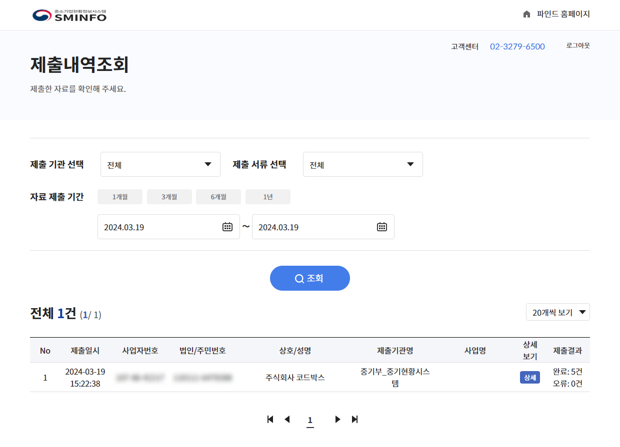Image resolution: width=620 pixels, height=447 pixels.
Task: Click the 상호/성명 column header
Action: point(295,351)
